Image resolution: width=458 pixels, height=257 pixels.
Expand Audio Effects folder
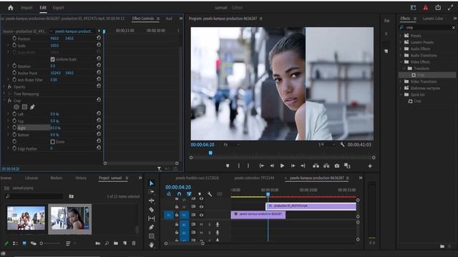coord(401,49)
